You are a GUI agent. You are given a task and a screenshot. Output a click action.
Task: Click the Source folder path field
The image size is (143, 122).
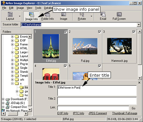point(79,25)
